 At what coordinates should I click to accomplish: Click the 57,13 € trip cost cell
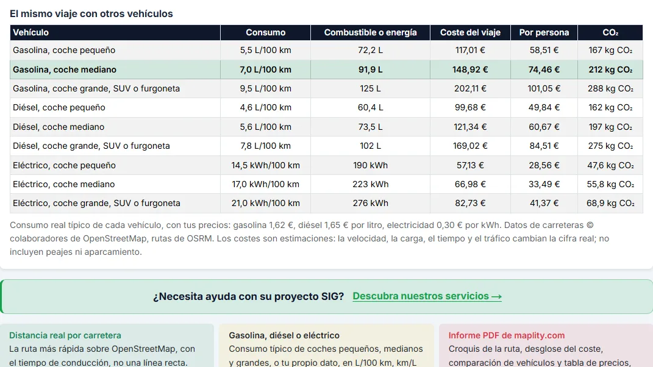click(x=470, y=165)
